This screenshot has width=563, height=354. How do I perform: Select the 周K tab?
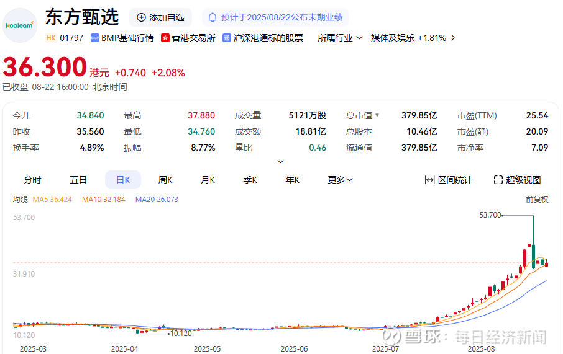[165, 180]
